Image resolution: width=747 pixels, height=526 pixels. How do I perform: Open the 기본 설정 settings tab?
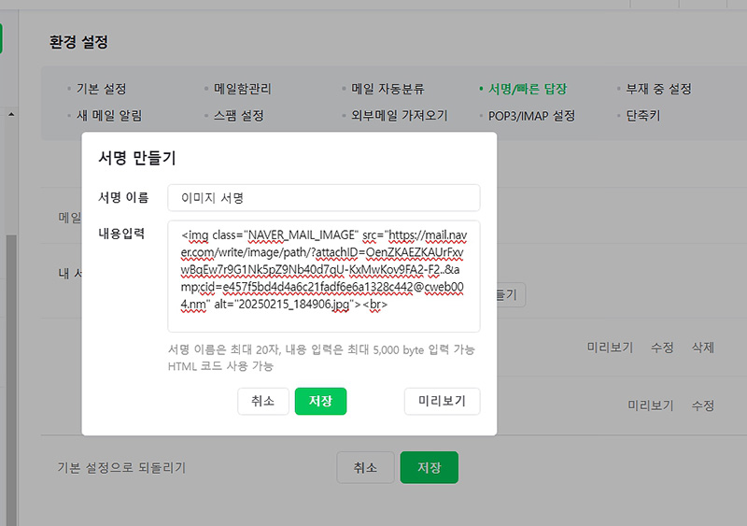click(x=101, y=89)
